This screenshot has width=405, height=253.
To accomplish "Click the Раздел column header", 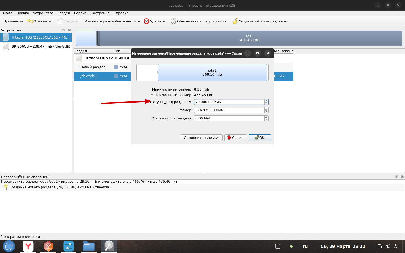I will pos(93,51).
